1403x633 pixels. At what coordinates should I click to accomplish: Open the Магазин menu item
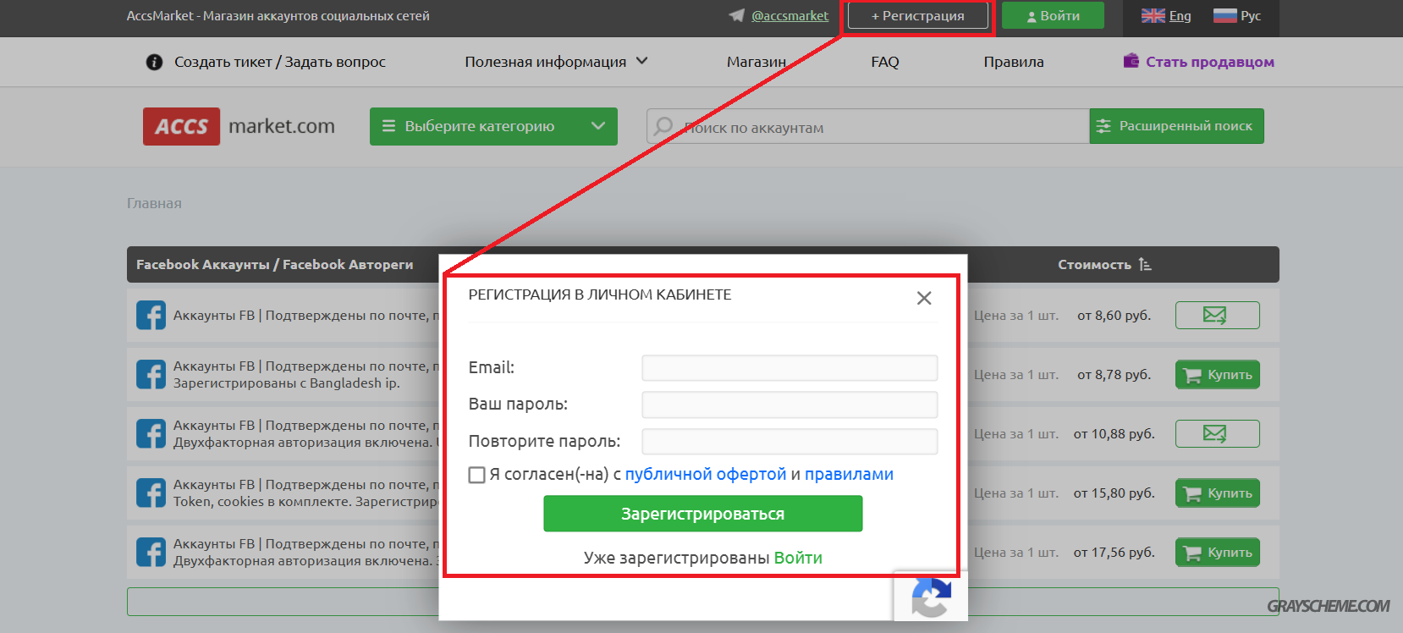(x=757, y=62)
